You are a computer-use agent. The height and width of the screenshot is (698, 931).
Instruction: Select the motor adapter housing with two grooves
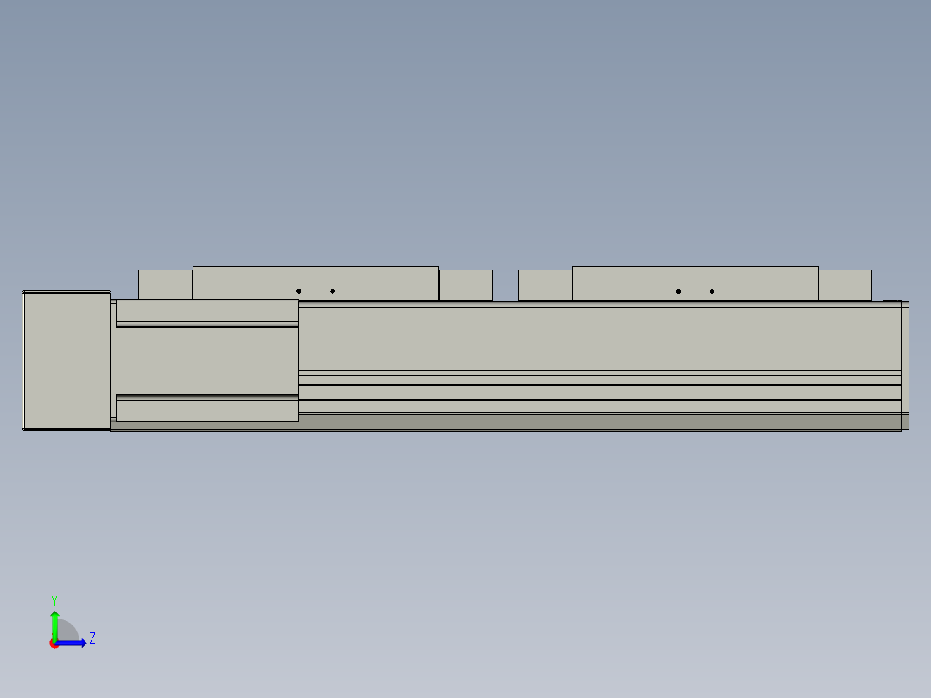tap(206, 360)
